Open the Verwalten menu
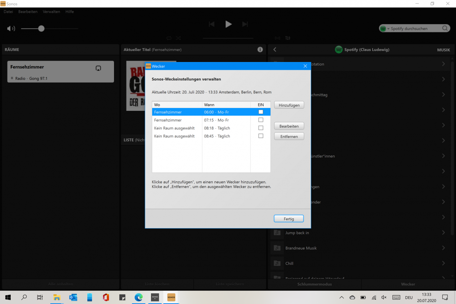Screen dimensions: 456x304 pyautogui.click(x=51, y=12)
